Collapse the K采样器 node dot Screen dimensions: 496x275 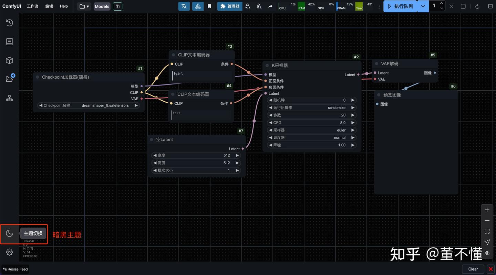[267, 66]
